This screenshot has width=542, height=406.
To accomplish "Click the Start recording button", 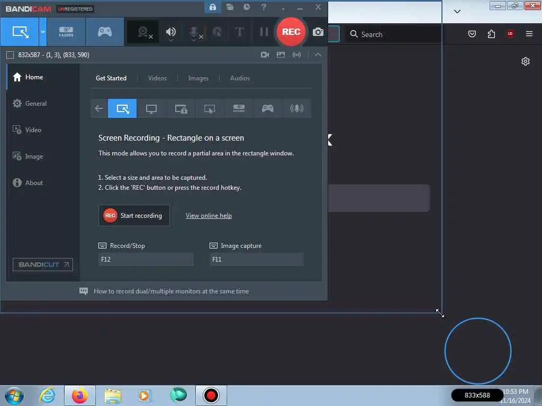I will [134, 216].
